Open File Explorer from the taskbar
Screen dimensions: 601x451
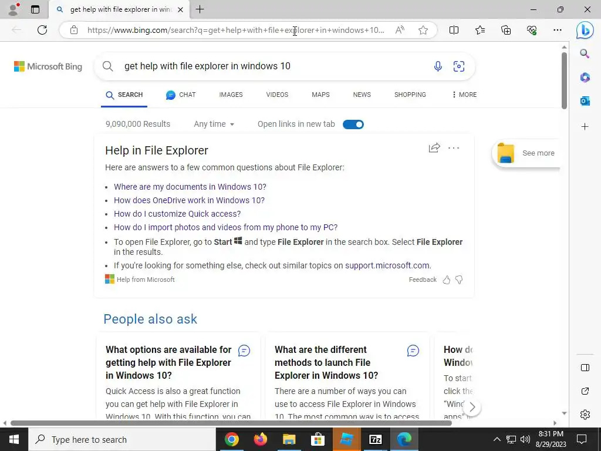point(289,439)
